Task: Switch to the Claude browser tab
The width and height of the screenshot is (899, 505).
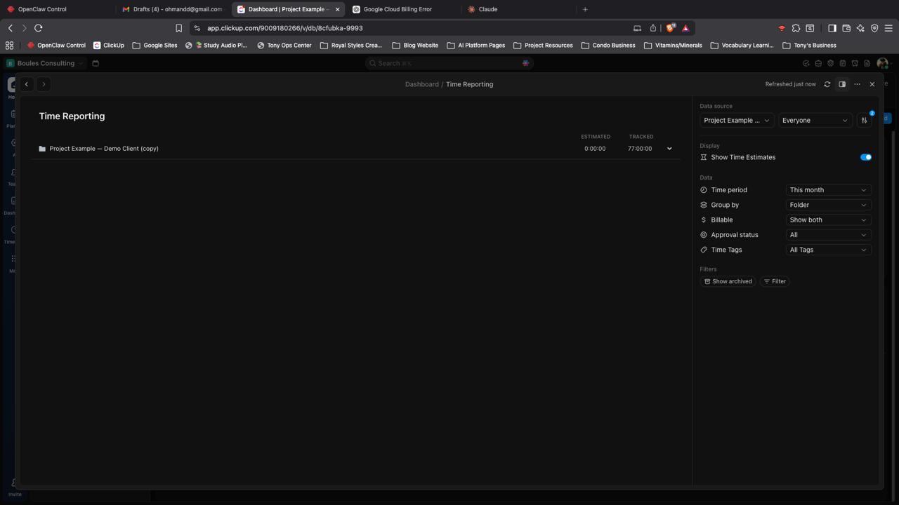Action: tap(487, 9)
